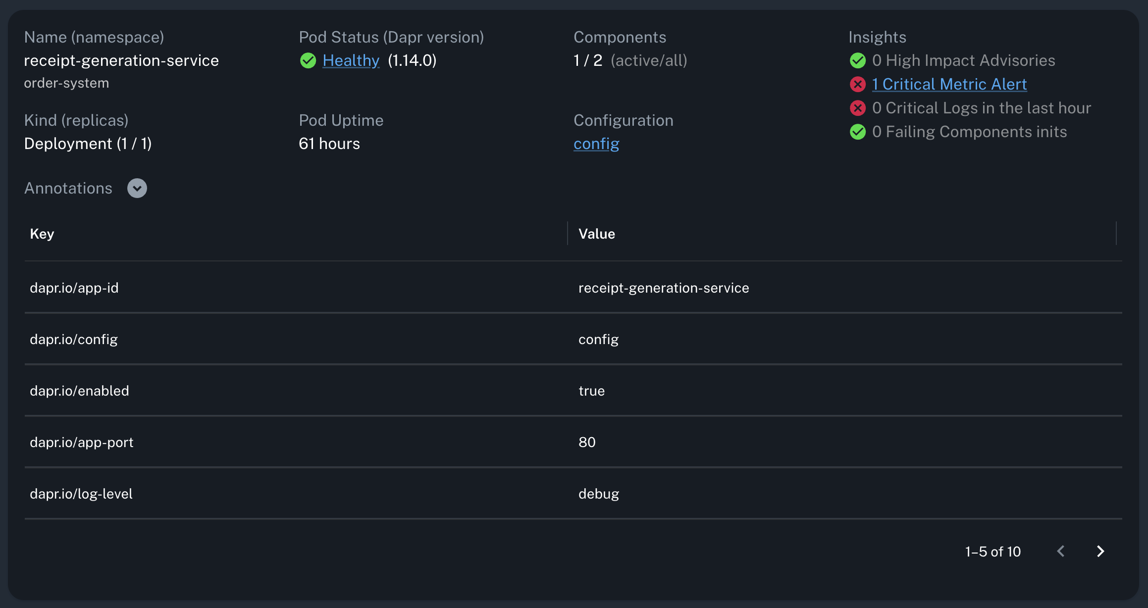Select the dapr.io/app-port annotation row

tap(82, 442)
